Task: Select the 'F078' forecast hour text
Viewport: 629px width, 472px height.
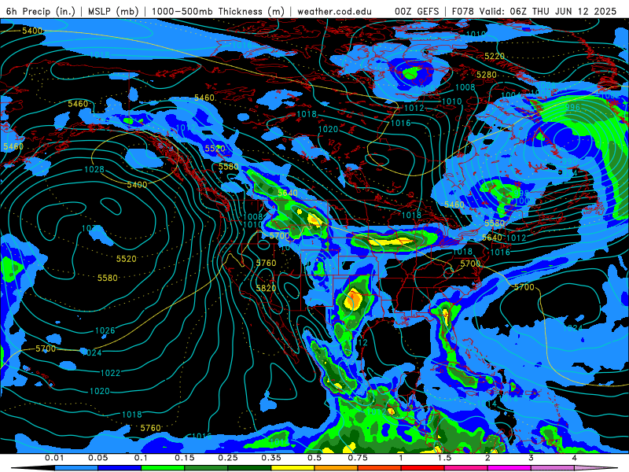Action: (462, 11)
